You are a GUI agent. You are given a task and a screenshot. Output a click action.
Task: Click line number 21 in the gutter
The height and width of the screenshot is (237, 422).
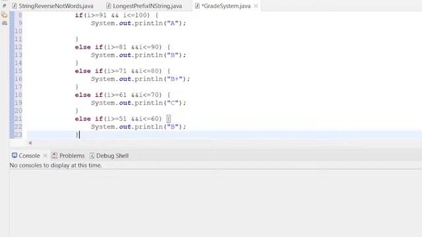point(18,118)
